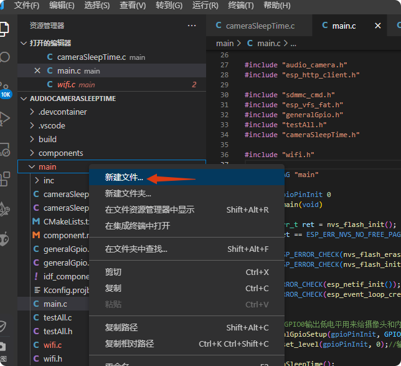Open cameraSleepTime.c in open editors

coord(111,57)
